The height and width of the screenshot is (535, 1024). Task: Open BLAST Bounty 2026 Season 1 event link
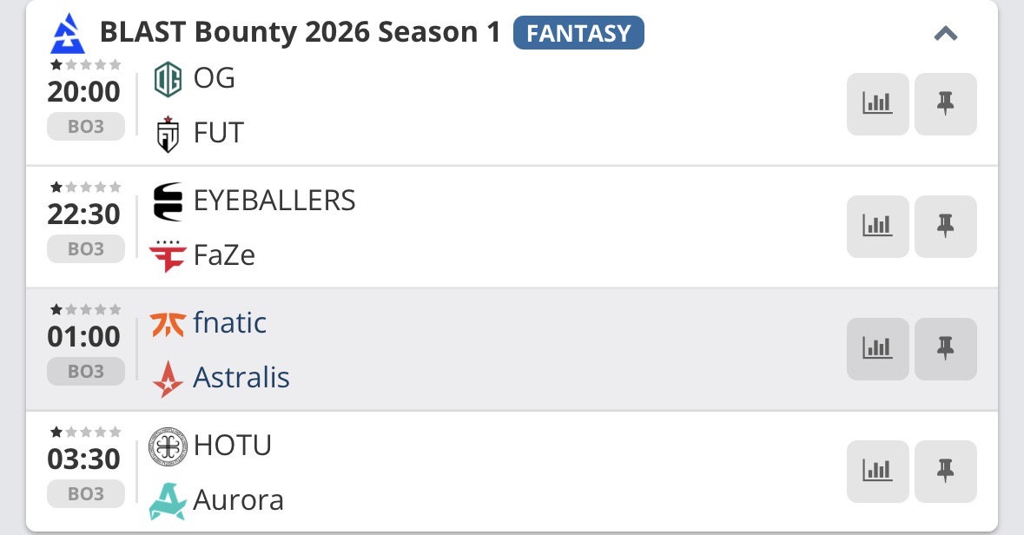(301, 33)
